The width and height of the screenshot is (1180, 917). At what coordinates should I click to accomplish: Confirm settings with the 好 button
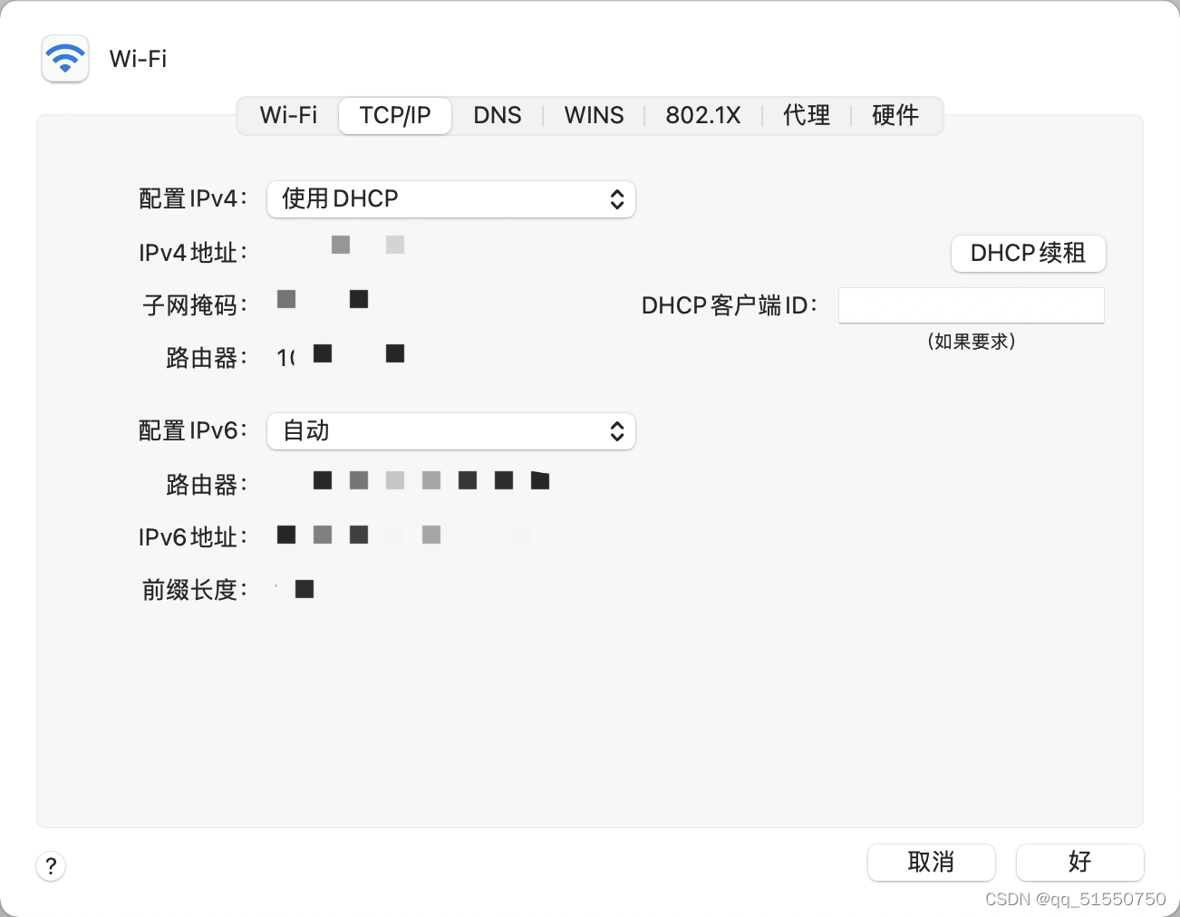[x=1079, y=863]
